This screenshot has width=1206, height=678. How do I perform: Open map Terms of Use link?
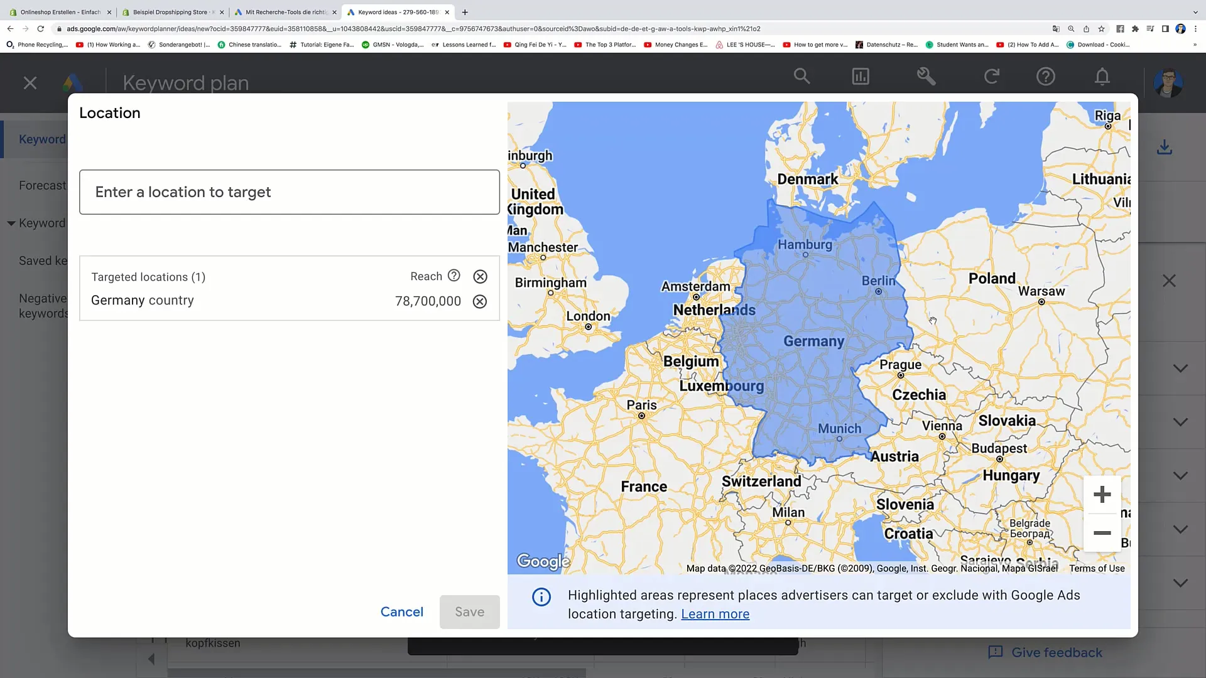click(1097, 569)
